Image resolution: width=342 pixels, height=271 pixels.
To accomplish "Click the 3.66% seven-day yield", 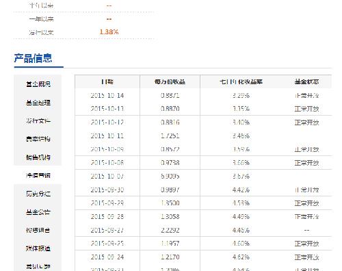I will [241, 163].
